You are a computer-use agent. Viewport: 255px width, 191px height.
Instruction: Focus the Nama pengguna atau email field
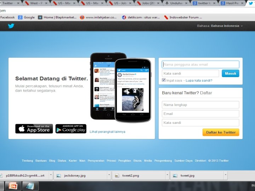point(200,64)
